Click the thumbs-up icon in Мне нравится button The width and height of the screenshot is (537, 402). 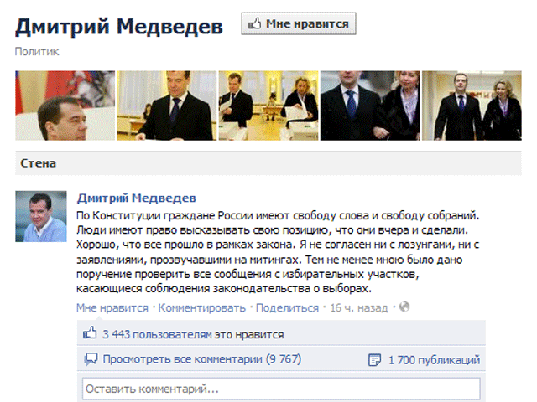254,23
